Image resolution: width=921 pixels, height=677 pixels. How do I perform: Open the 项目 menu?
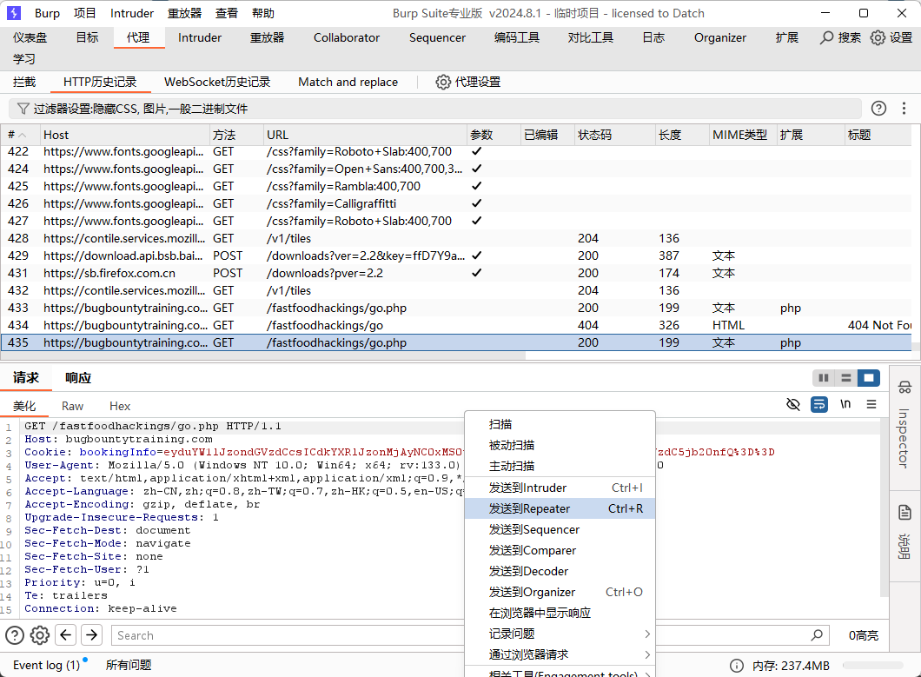[84, 13]
